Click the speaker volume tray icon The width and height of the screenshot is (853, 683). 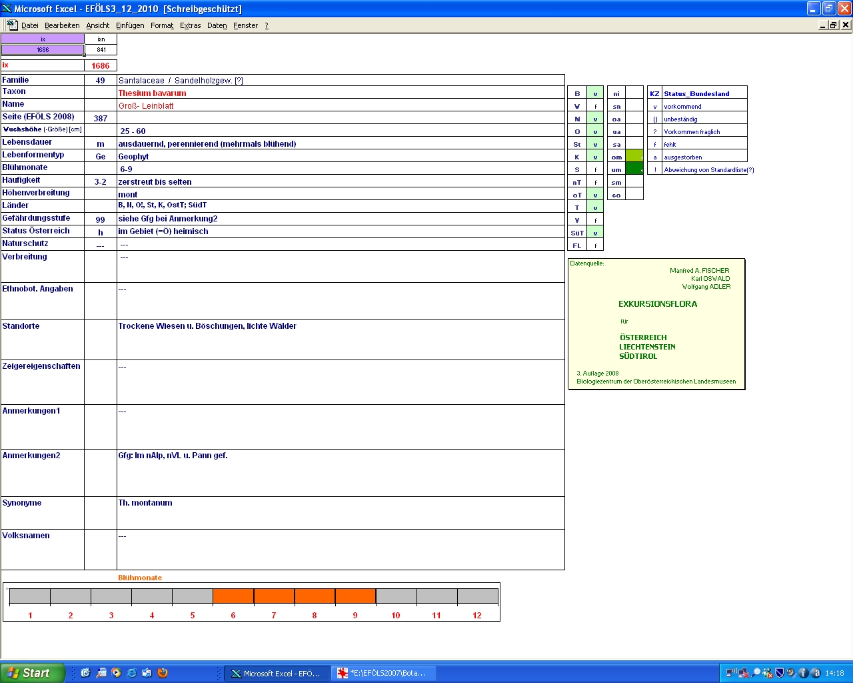[x=791, y=673]
